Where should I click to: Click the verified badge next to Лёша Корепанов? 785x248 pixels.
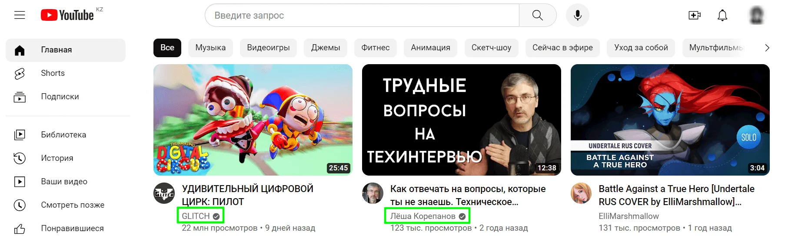[x=462, y=216]
